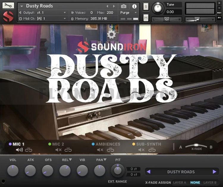
Task: Select the MIC 1 layer tab
Action: 16,144
